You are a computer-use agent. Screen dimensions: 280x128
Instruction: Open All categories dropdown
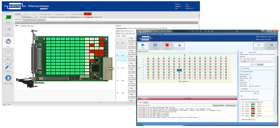pyautogui.click(x=29, y=17)
